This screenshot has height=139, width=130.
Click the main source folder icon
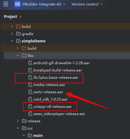30,136
